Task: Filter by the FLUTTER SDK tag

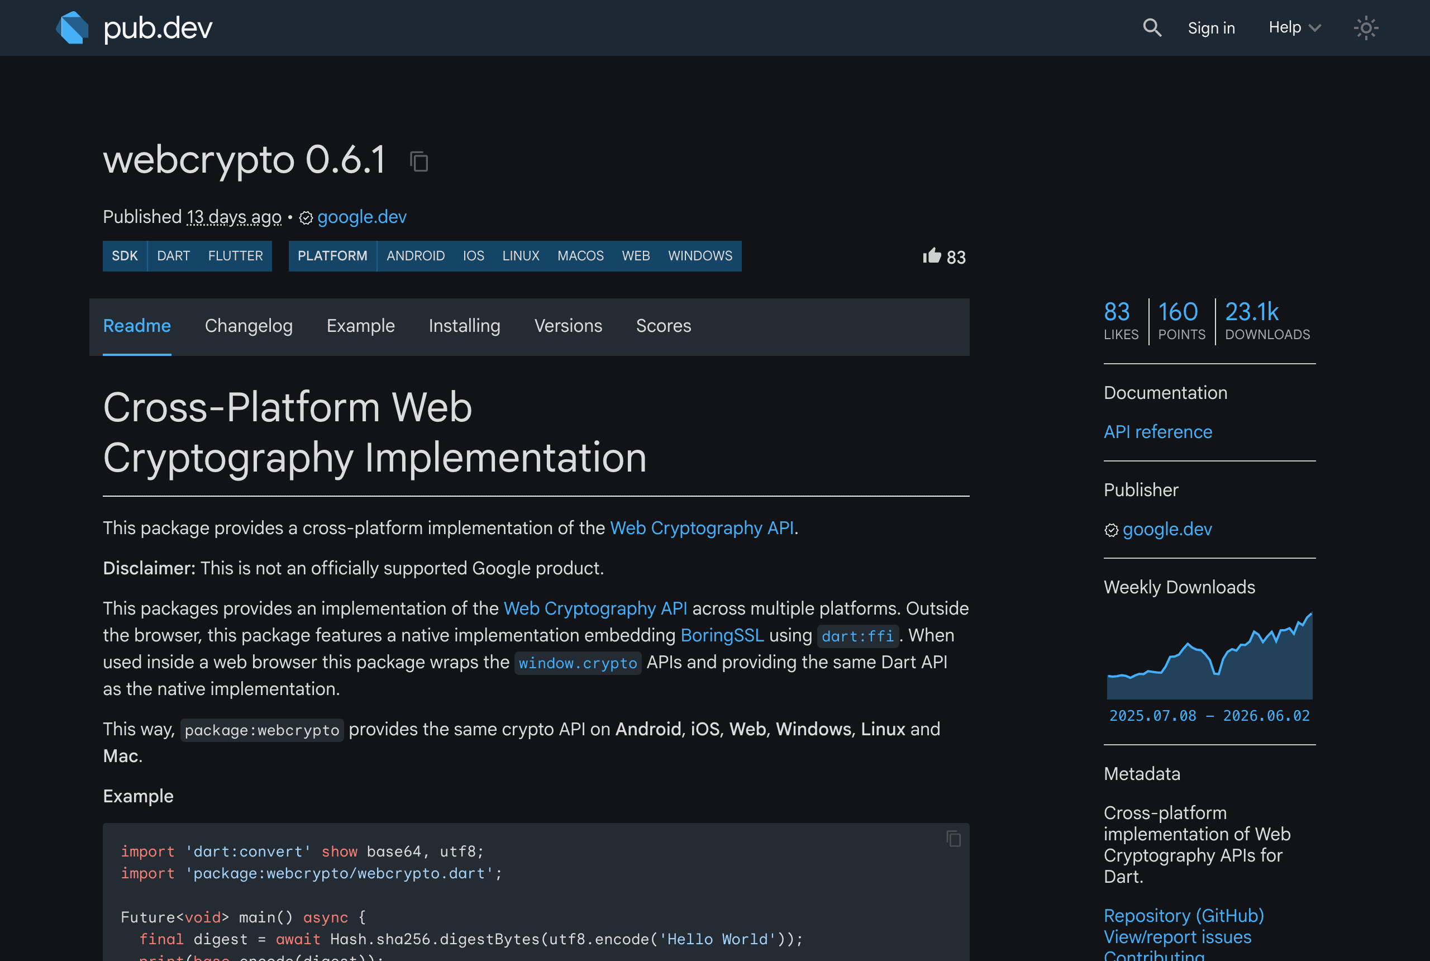Action: click(x=235, y=255)
